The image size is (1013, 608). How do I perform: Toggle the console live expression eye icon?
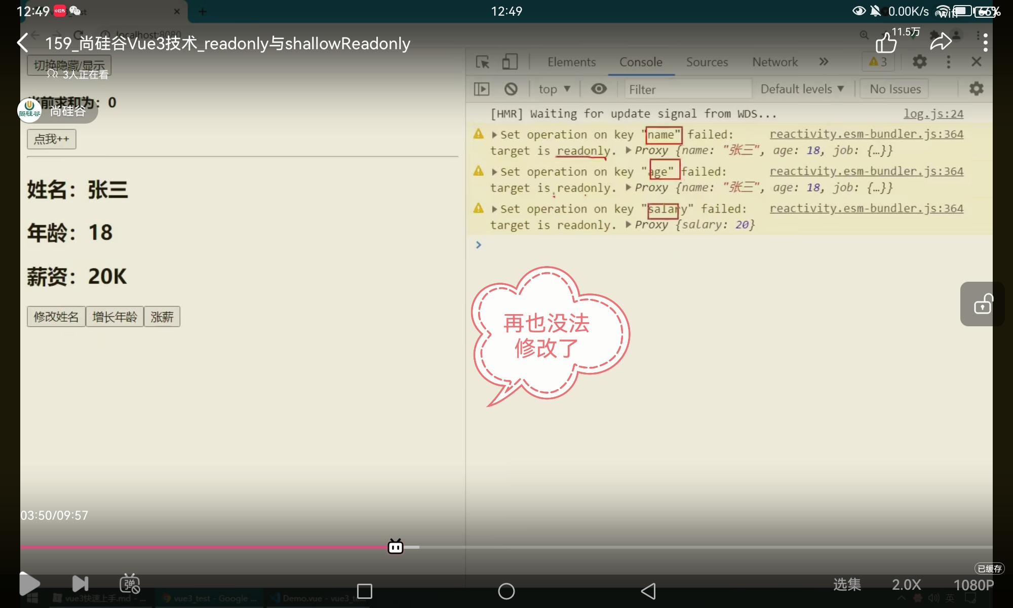(x=599, y=89)
